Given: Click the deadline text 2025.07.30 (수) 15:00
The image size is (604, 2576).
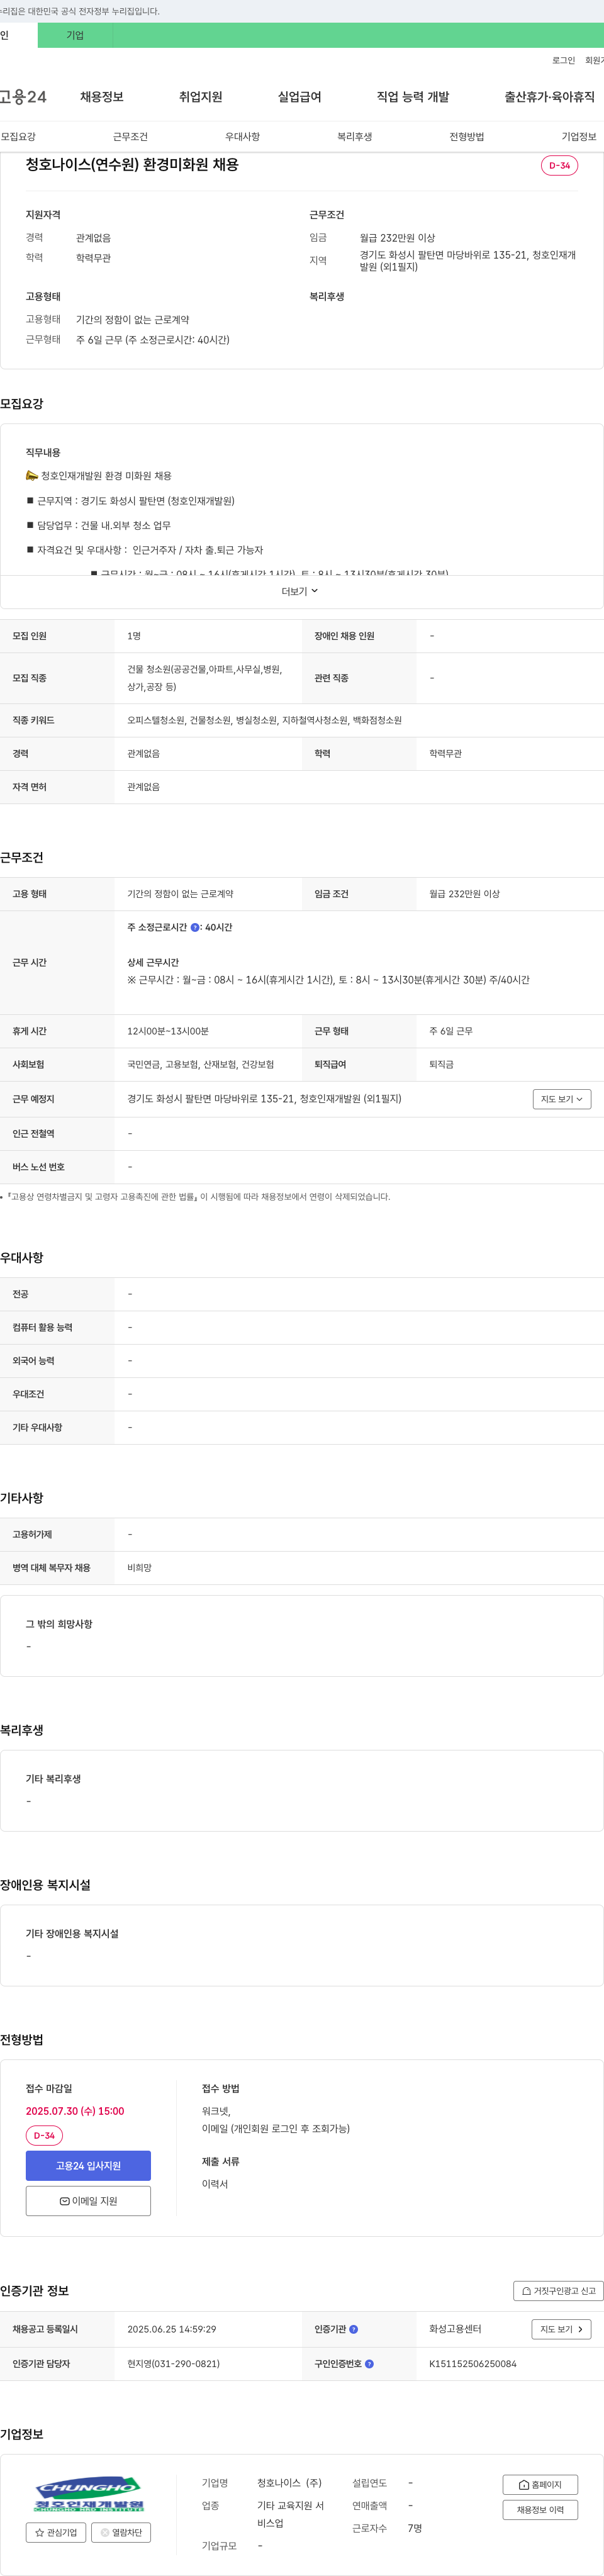Looking at the screenshot, I should click(75, 2110).
